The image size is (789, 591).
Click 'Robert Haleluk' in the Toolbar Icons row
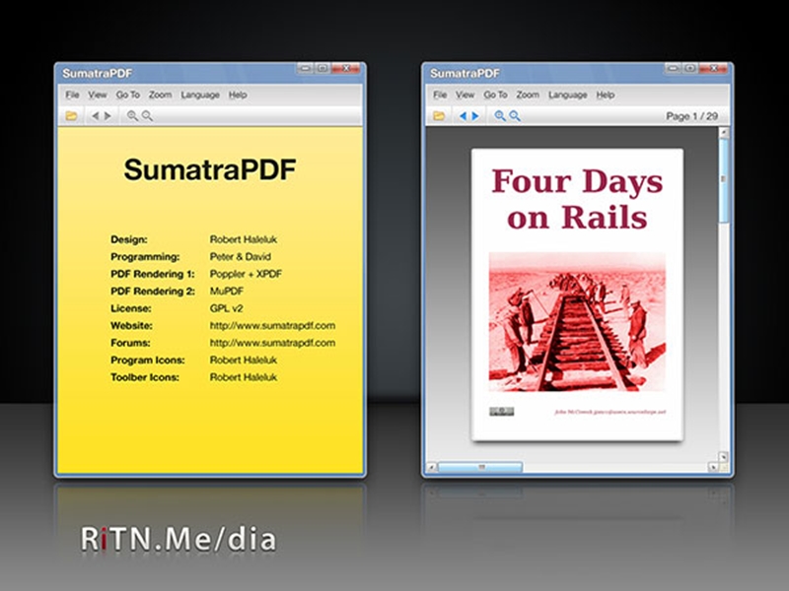(x=244, y=377)
